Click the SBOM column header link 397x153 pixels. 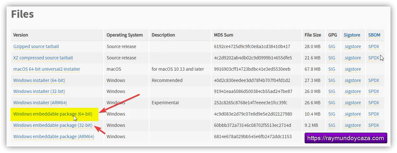(x=374, y=35)
